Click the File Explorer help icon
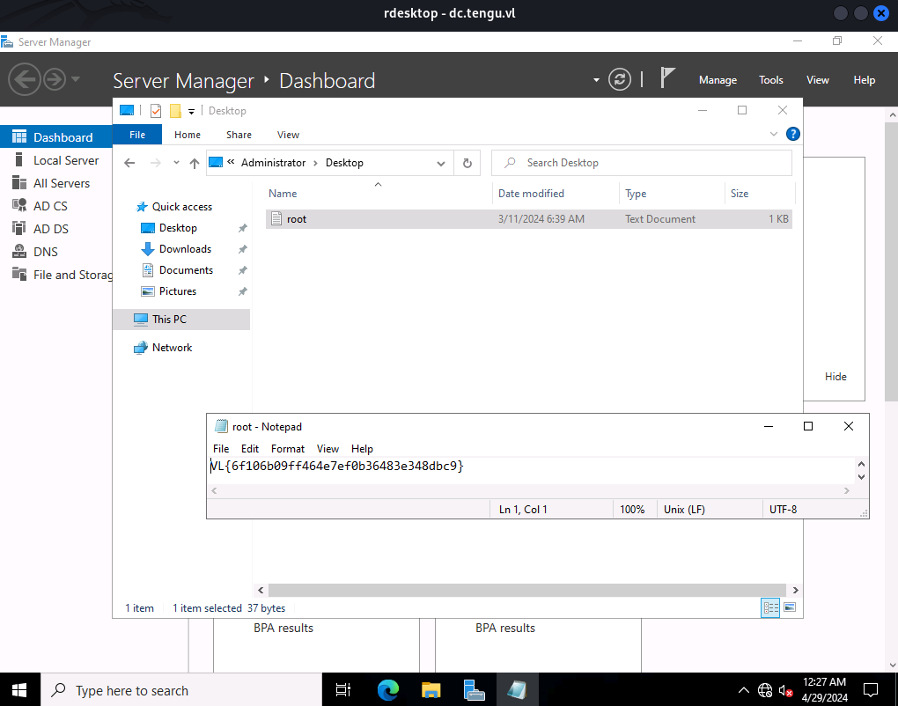The width and height of the screenshot is (898, 706). (792, 134)
